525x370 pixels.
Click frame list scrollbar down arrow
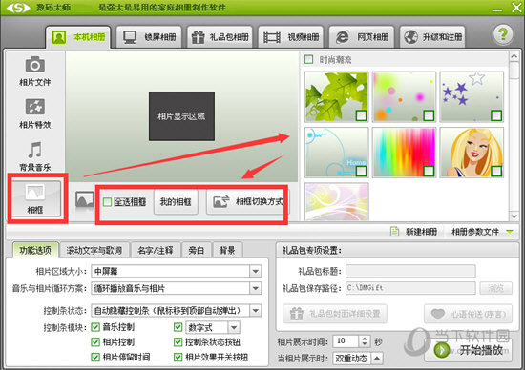pos(514,216)
